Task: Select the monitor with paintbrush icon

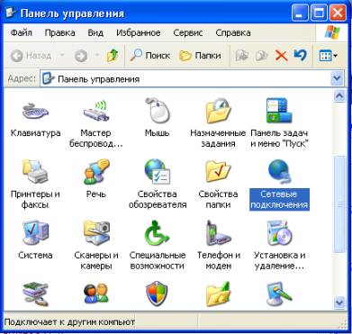Action: tap(279, 293)
